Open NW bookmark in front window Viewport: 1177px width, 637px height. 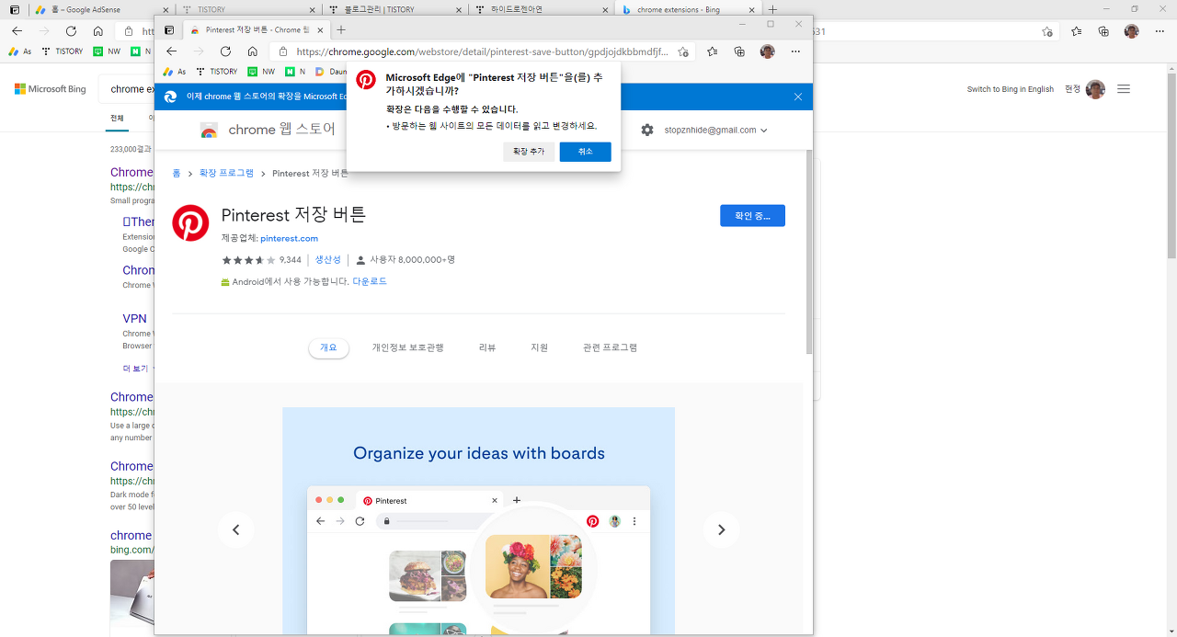[261, 71]
